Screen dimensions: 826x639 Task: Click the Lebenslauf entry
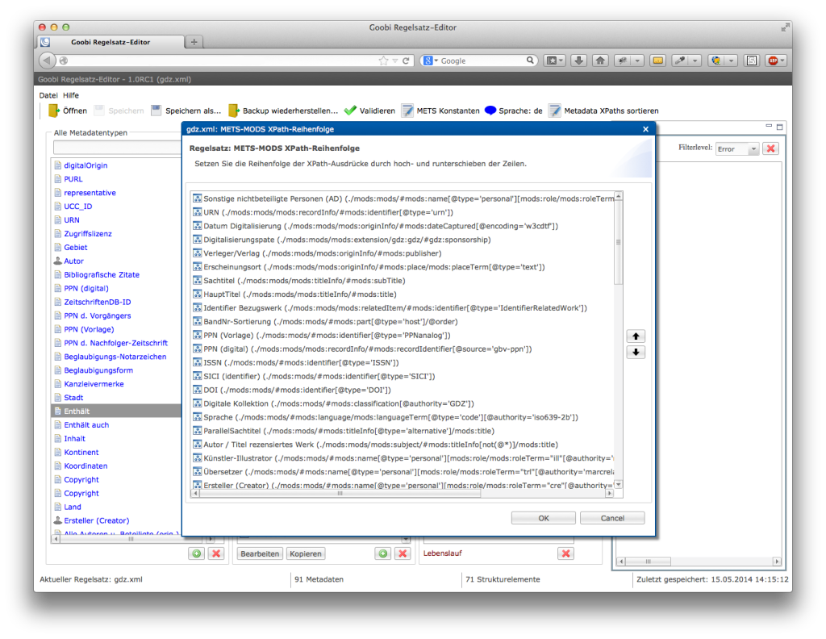443,553
